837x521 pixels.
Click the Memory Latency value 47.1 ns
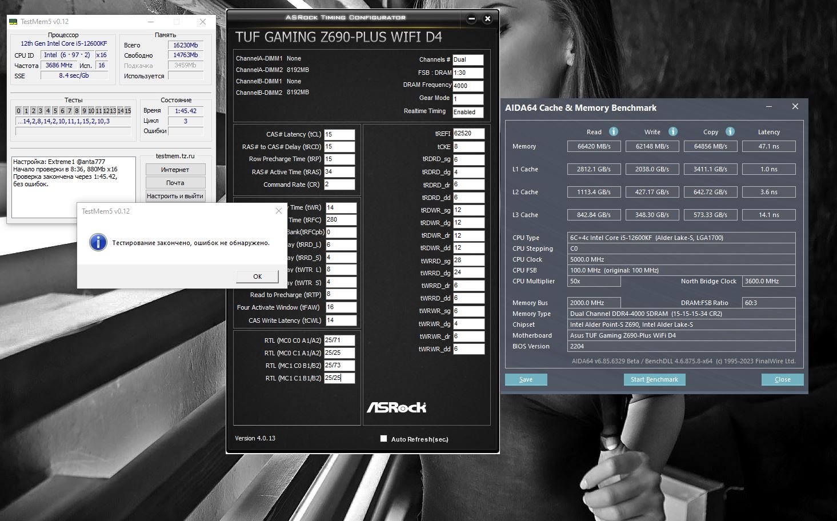[768, 146]
